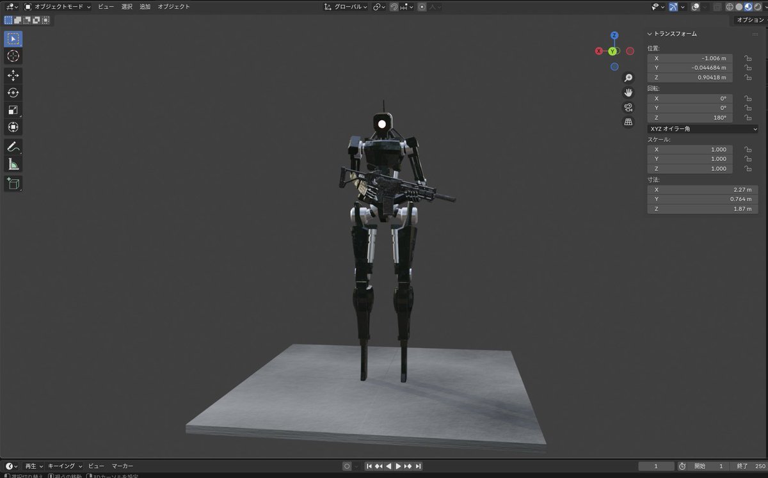Screen dimensions: 768x478
Task: Select the Measure tool
Action: coord(13,165)
